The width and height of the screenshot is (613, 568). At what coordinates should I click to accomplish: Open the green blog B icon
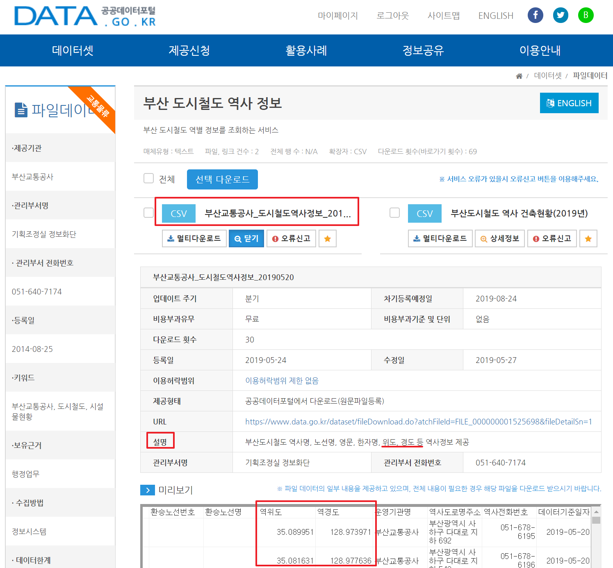[x=586, y=15]
